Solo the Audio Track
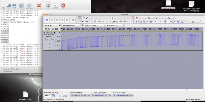 52,39
